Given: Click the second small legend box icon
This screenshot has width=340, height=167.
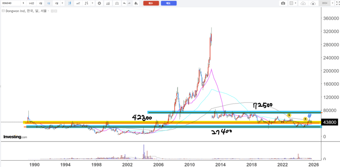Looking at the screenshot, I should coord(55,11).
